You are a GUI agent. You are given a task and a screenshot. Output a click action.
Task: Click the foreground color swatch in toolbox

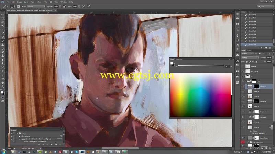pos(2,92)
